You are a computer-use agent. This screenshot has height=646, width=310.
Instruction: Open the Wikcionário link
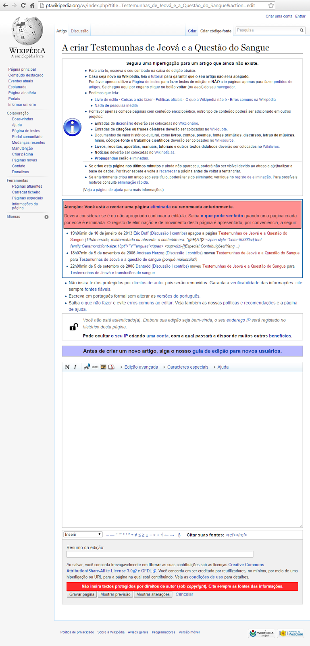(189, 123)
